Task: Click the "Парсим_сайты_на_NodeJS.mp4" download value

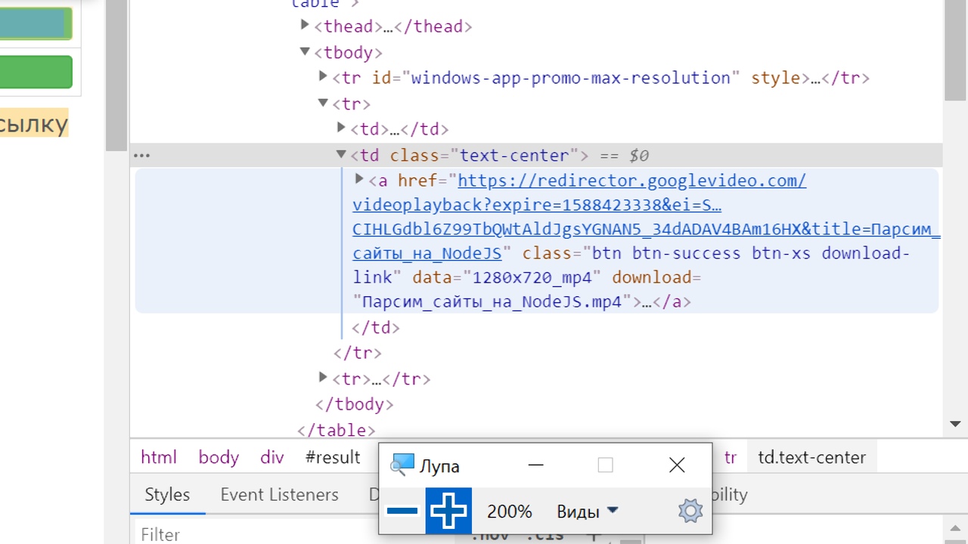Action: point(492,301)
